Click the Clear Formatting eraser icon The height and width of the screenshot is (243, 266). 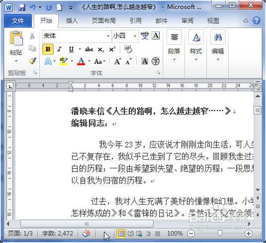point(128,50)
